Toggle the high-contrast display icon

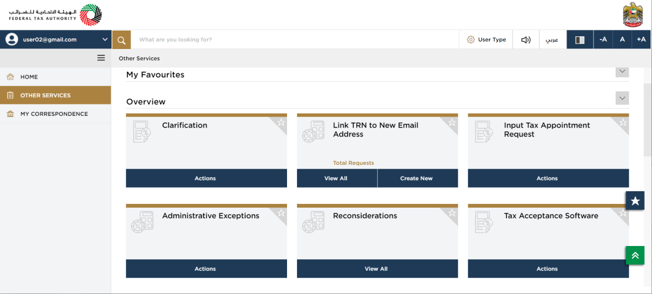pyautogui.click(x=580, y=40)
